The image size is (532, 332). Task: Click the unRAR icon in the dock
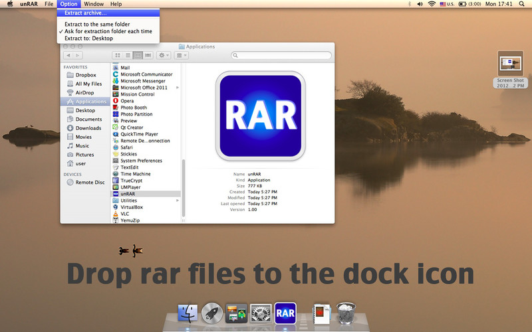pyautogui.click(x=285, y=312)
